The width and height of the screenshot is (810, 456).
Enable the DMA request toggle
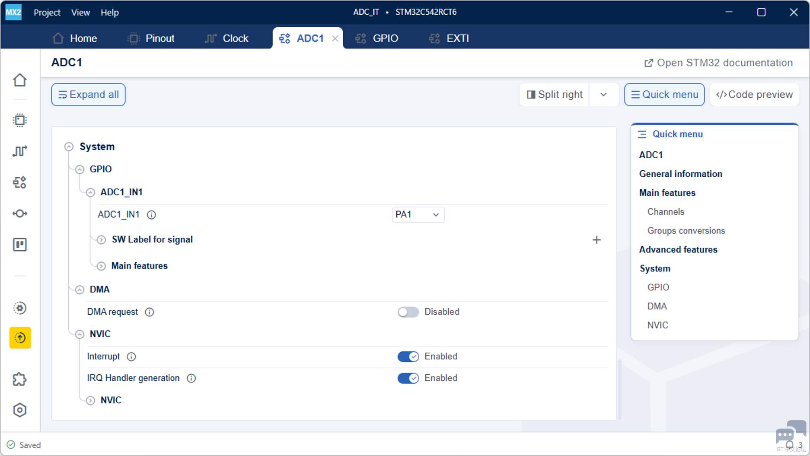(x=408, y=312)
